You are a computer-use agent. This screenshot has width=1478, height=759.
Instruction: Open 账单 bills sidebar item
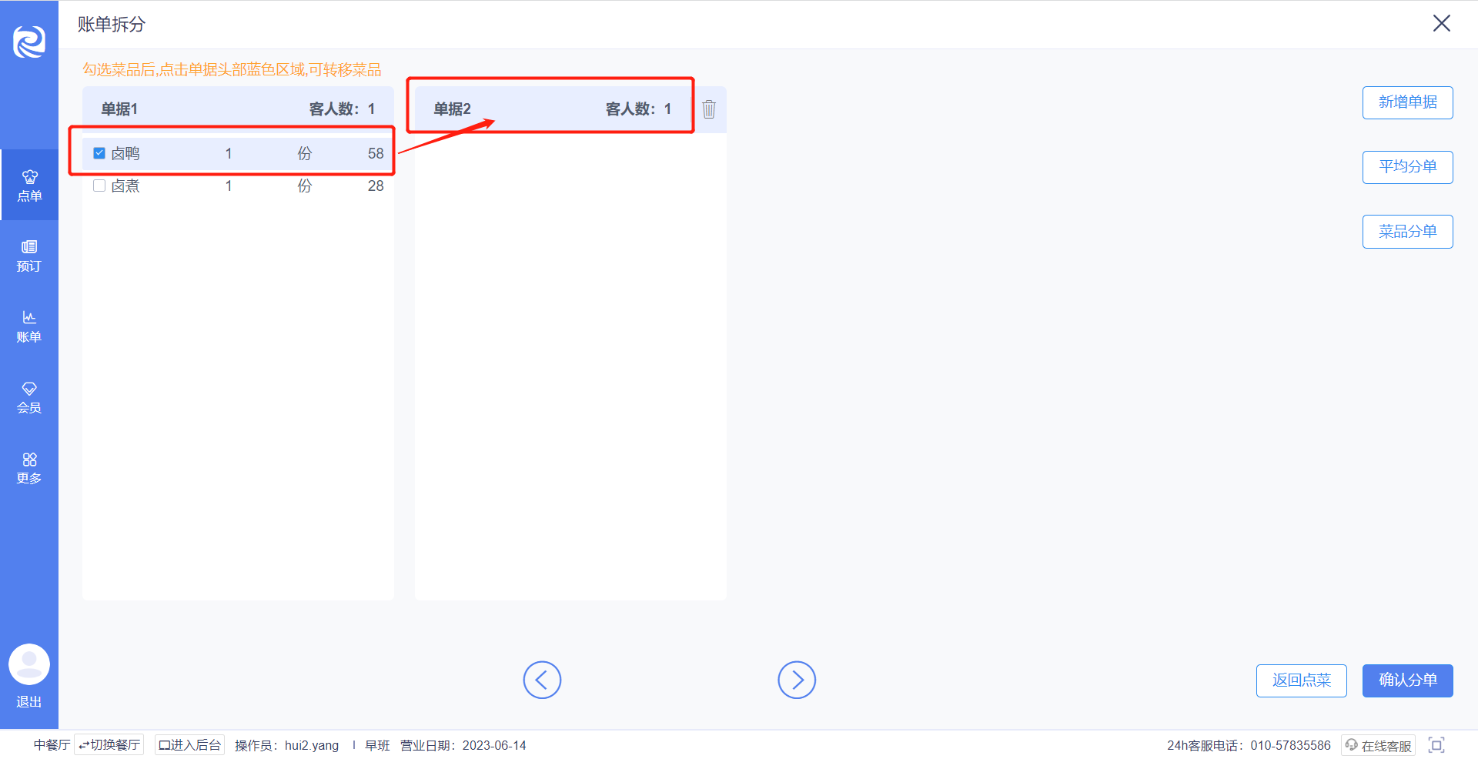29,327
